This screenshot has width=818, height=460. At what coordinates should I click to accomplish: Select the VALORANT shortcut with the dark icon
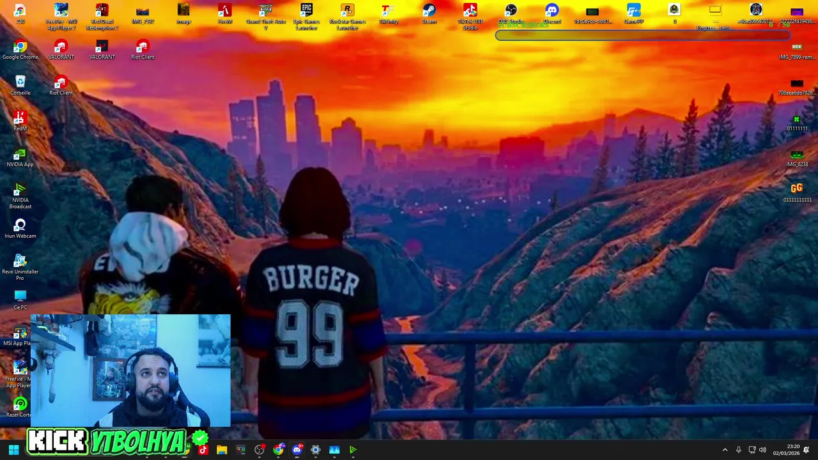point(102,50)
